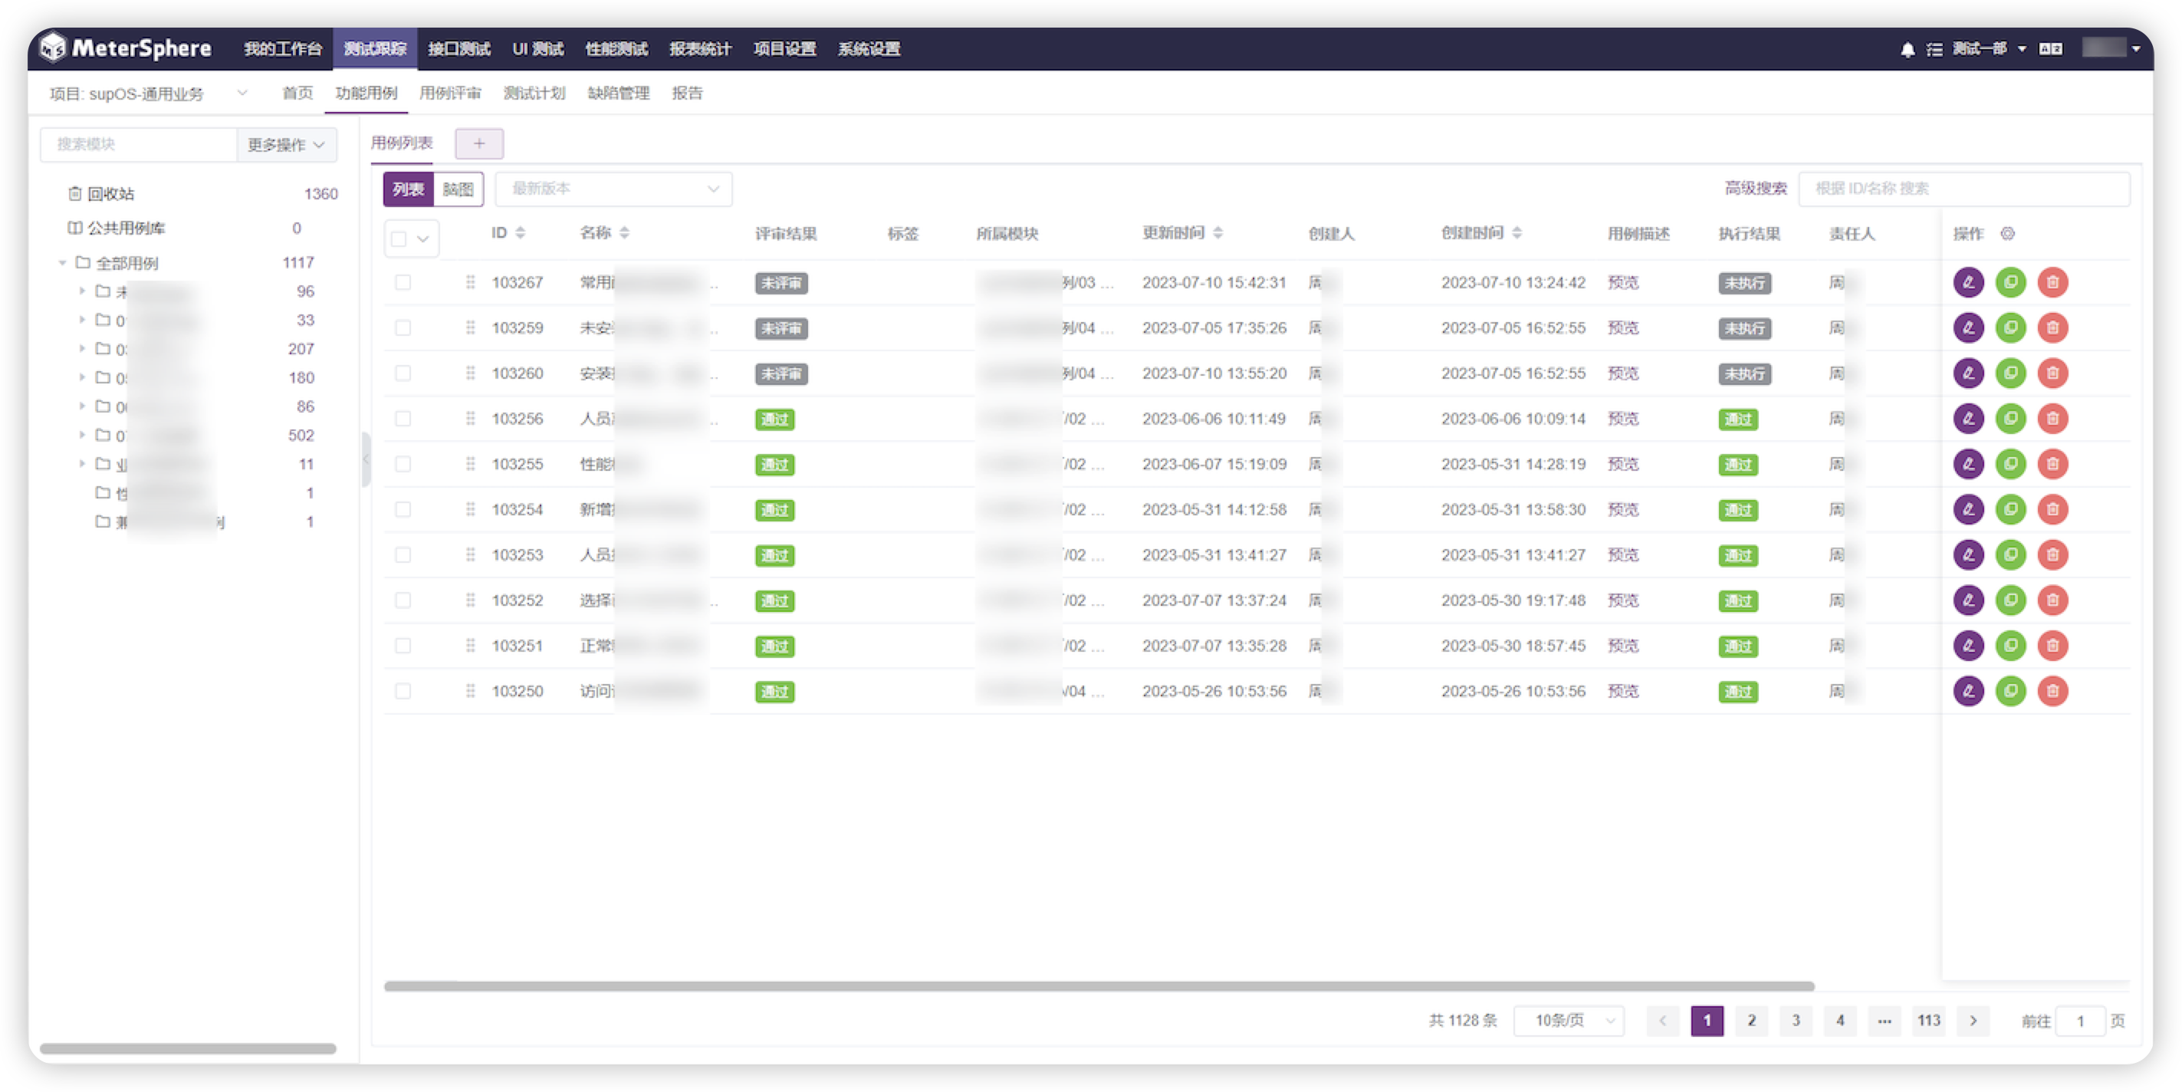Delete test case 103256
The image size is (2182, 1092).
pos(2052,419)
